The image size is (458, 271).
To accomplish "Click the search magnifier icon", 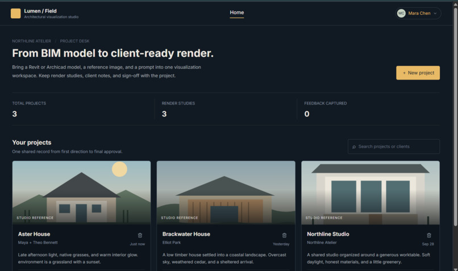I will pyautogui.click(x=354, y=147).
